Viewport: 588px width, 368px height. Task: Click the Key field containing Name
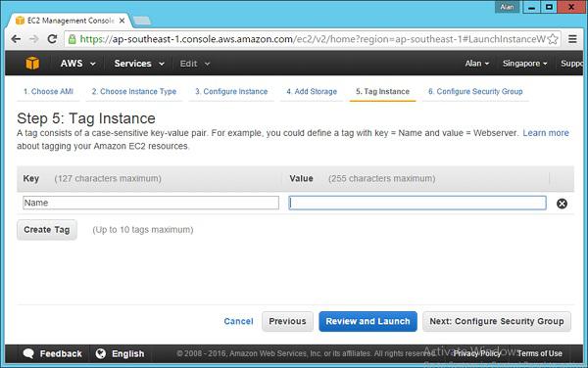coord(151,203)
